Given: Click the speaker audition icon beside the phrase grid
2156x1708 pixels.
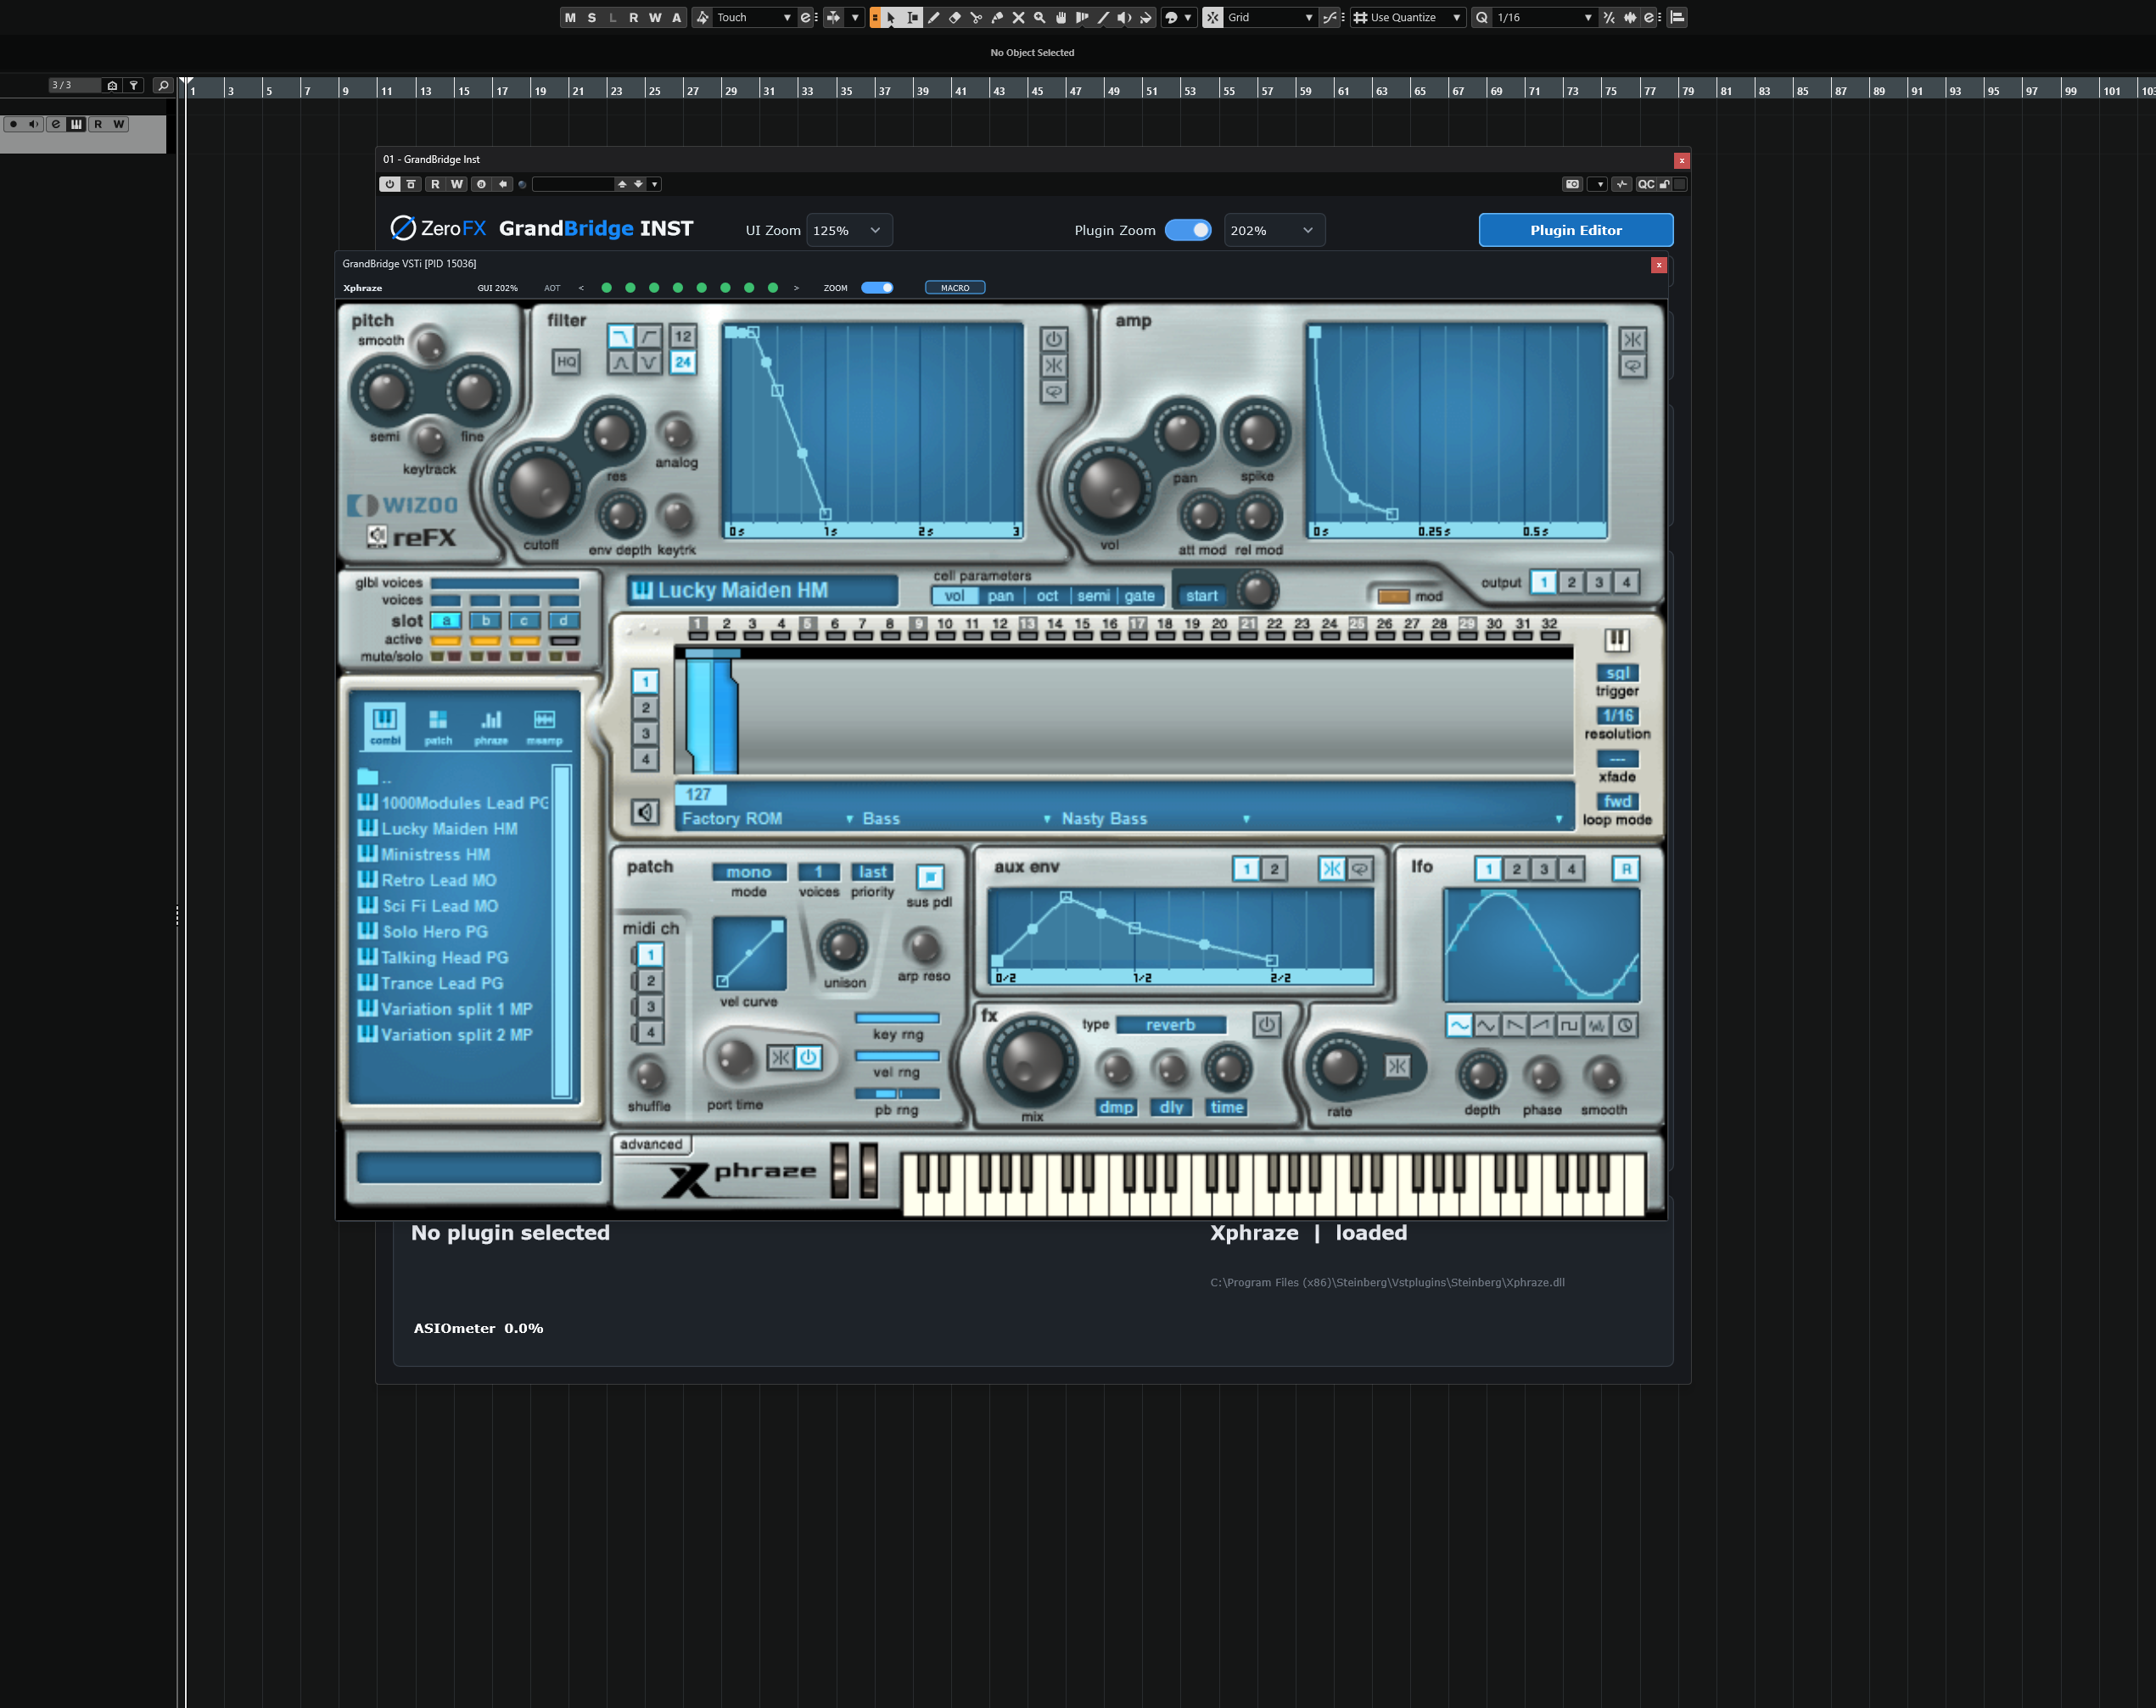Looking at the screenshot, I should click(x=645, y=812).
